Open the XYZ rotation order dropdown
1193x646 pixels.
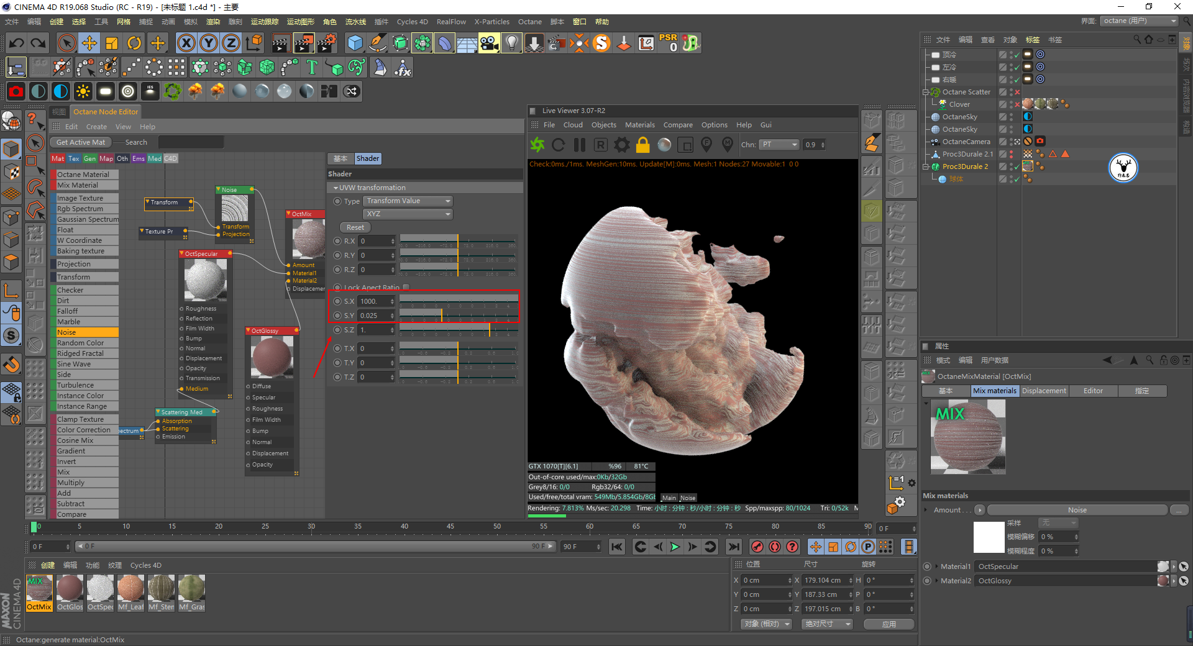(408, 214)
